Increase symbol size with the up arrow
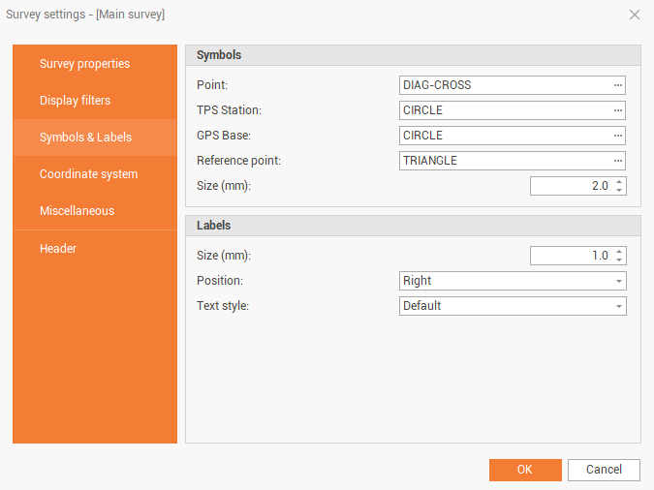This screenshot has height=490, width=654. pos(619,181)
